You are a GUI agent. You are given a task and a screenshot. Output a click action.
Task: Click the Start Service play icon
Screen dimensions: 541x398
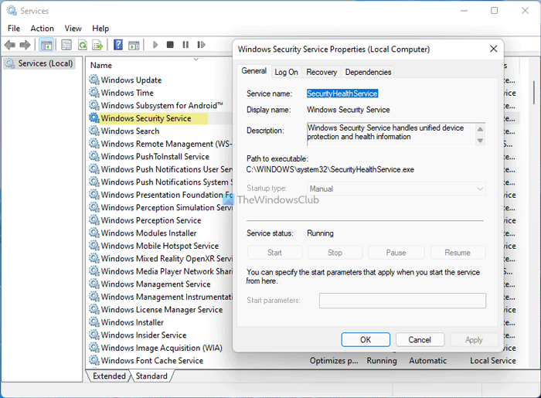click(x=155, y=45)
